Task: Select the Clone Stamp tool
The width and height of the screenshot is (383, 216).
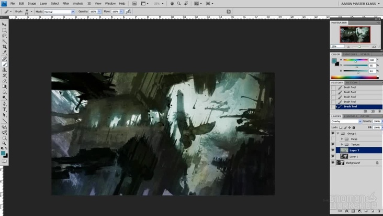Action: pos(4,70)
